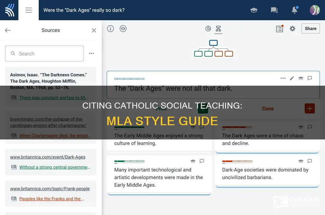
Task: Select the 'strong culture of learning' pro claim
Action: pyautogui.click(x=159, y=139)
